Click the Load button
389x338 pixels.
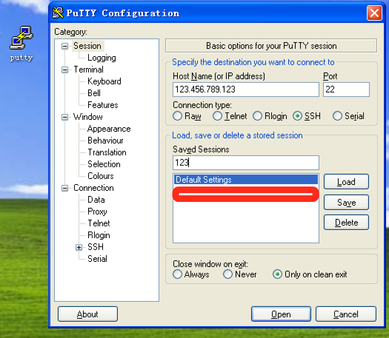coord(346,182)
